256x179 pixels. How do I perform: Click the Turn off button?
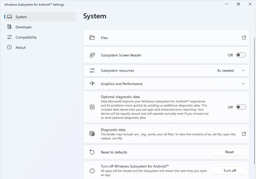[x=229, y=171]
